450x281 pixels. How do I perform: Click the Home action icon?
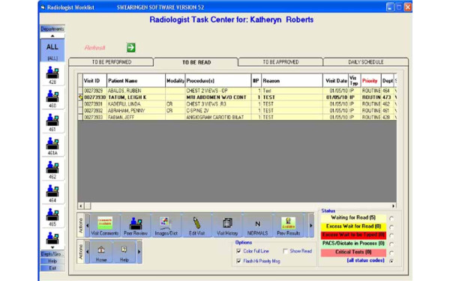[101, 253]
